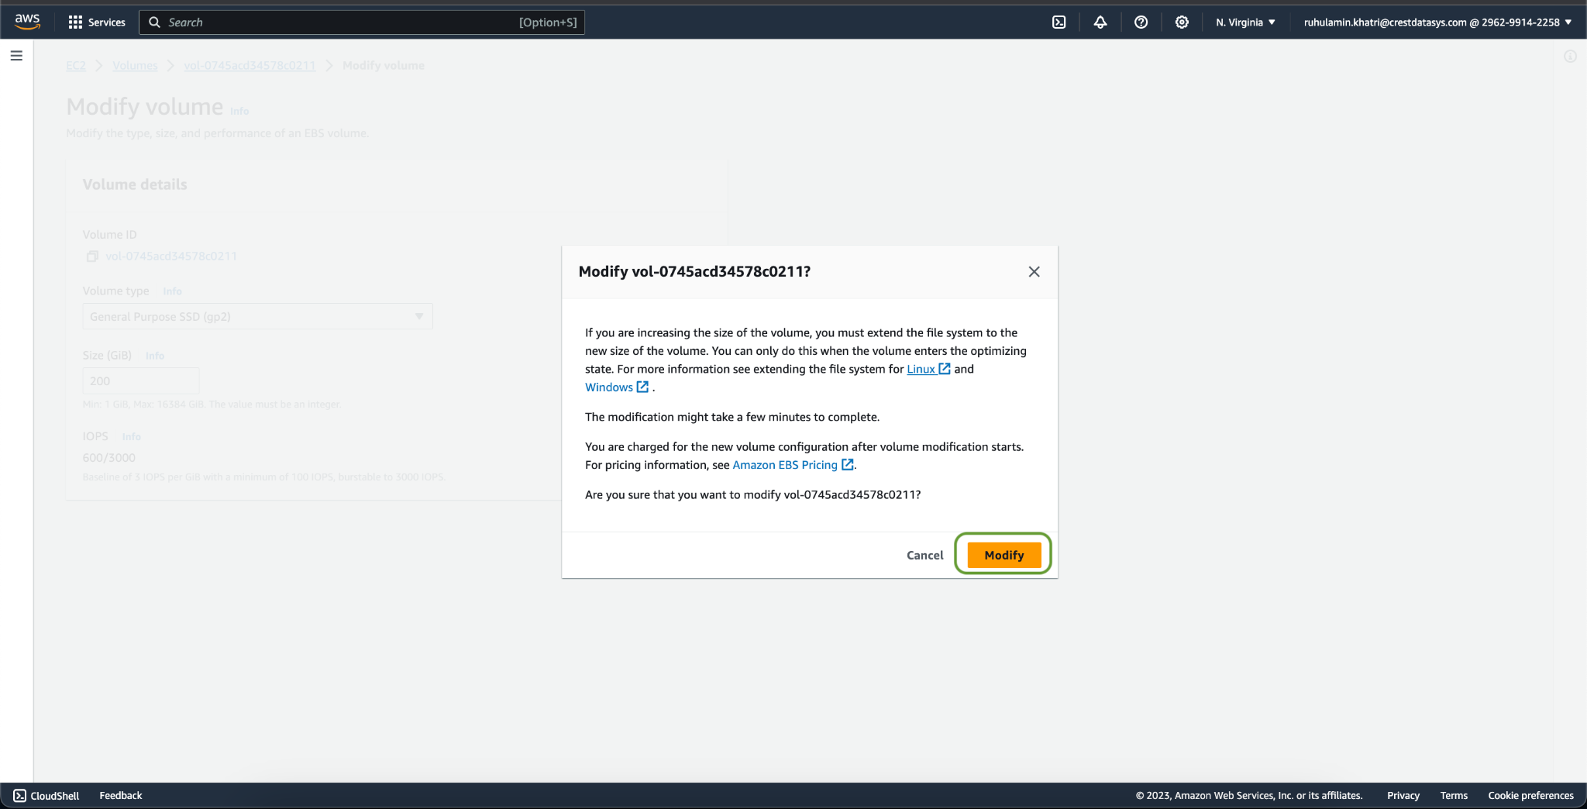Click Info link next to Modify volume heading
The image size is (1587, 809).
coord(239,111)
